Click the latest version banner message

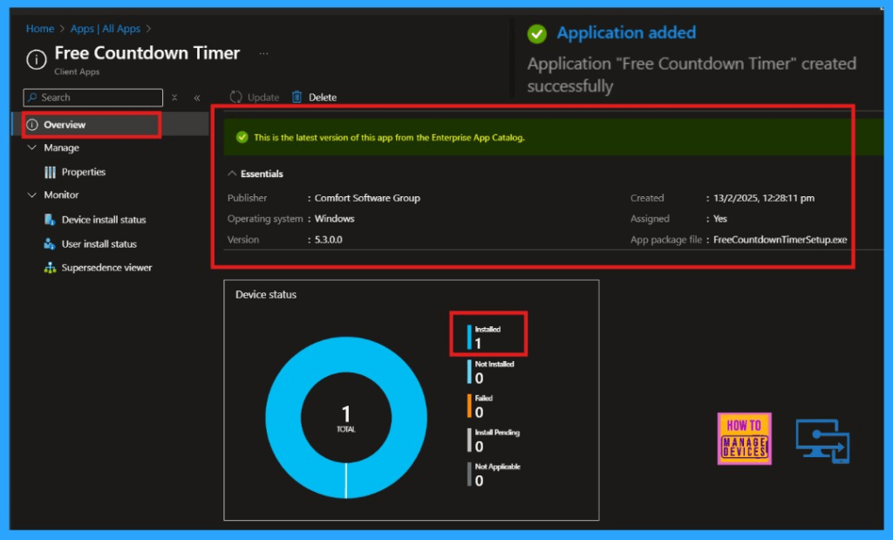pos(389,137)
